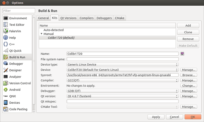Open the Help settings category
The width and height of the screenshot is (204, 122).
[17, 38]
